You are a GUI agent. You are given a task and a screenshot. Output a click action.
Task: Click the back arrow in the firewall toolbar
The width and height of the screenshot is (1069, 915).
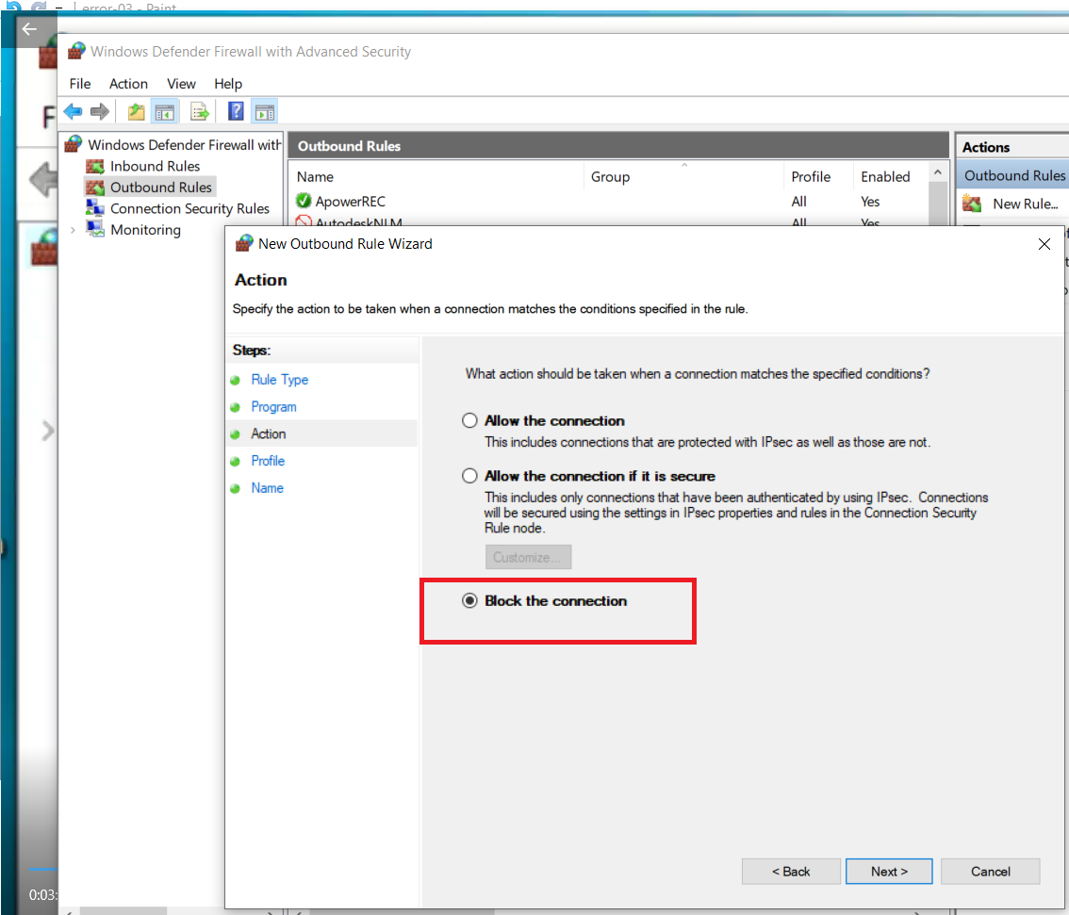[x=73, y=111]
